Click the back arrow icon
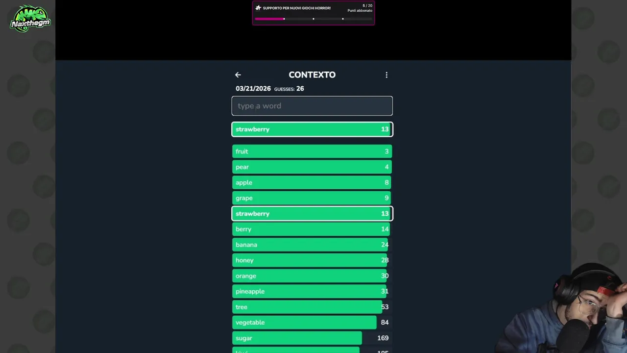 (x=238, y=75)
